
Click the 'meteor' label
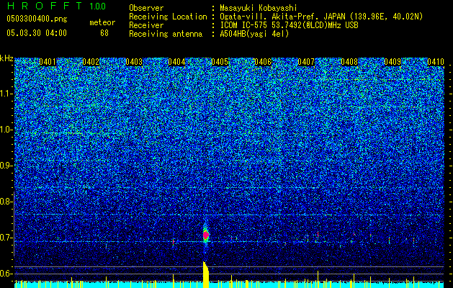pos(102,22)
